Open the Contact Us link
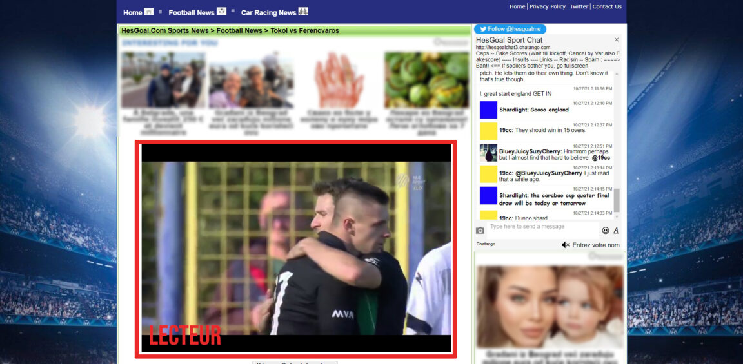743x364 pixels. click(607, 6)
